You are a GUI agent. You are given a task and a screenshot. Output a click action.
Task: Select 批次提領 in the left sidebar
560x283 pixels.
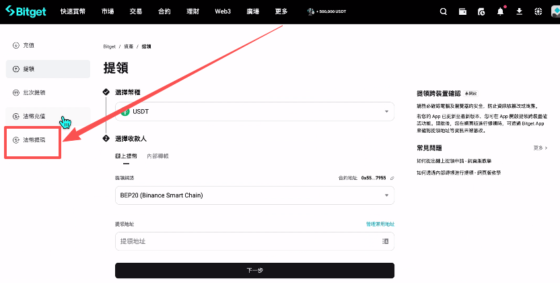[34, 92]
